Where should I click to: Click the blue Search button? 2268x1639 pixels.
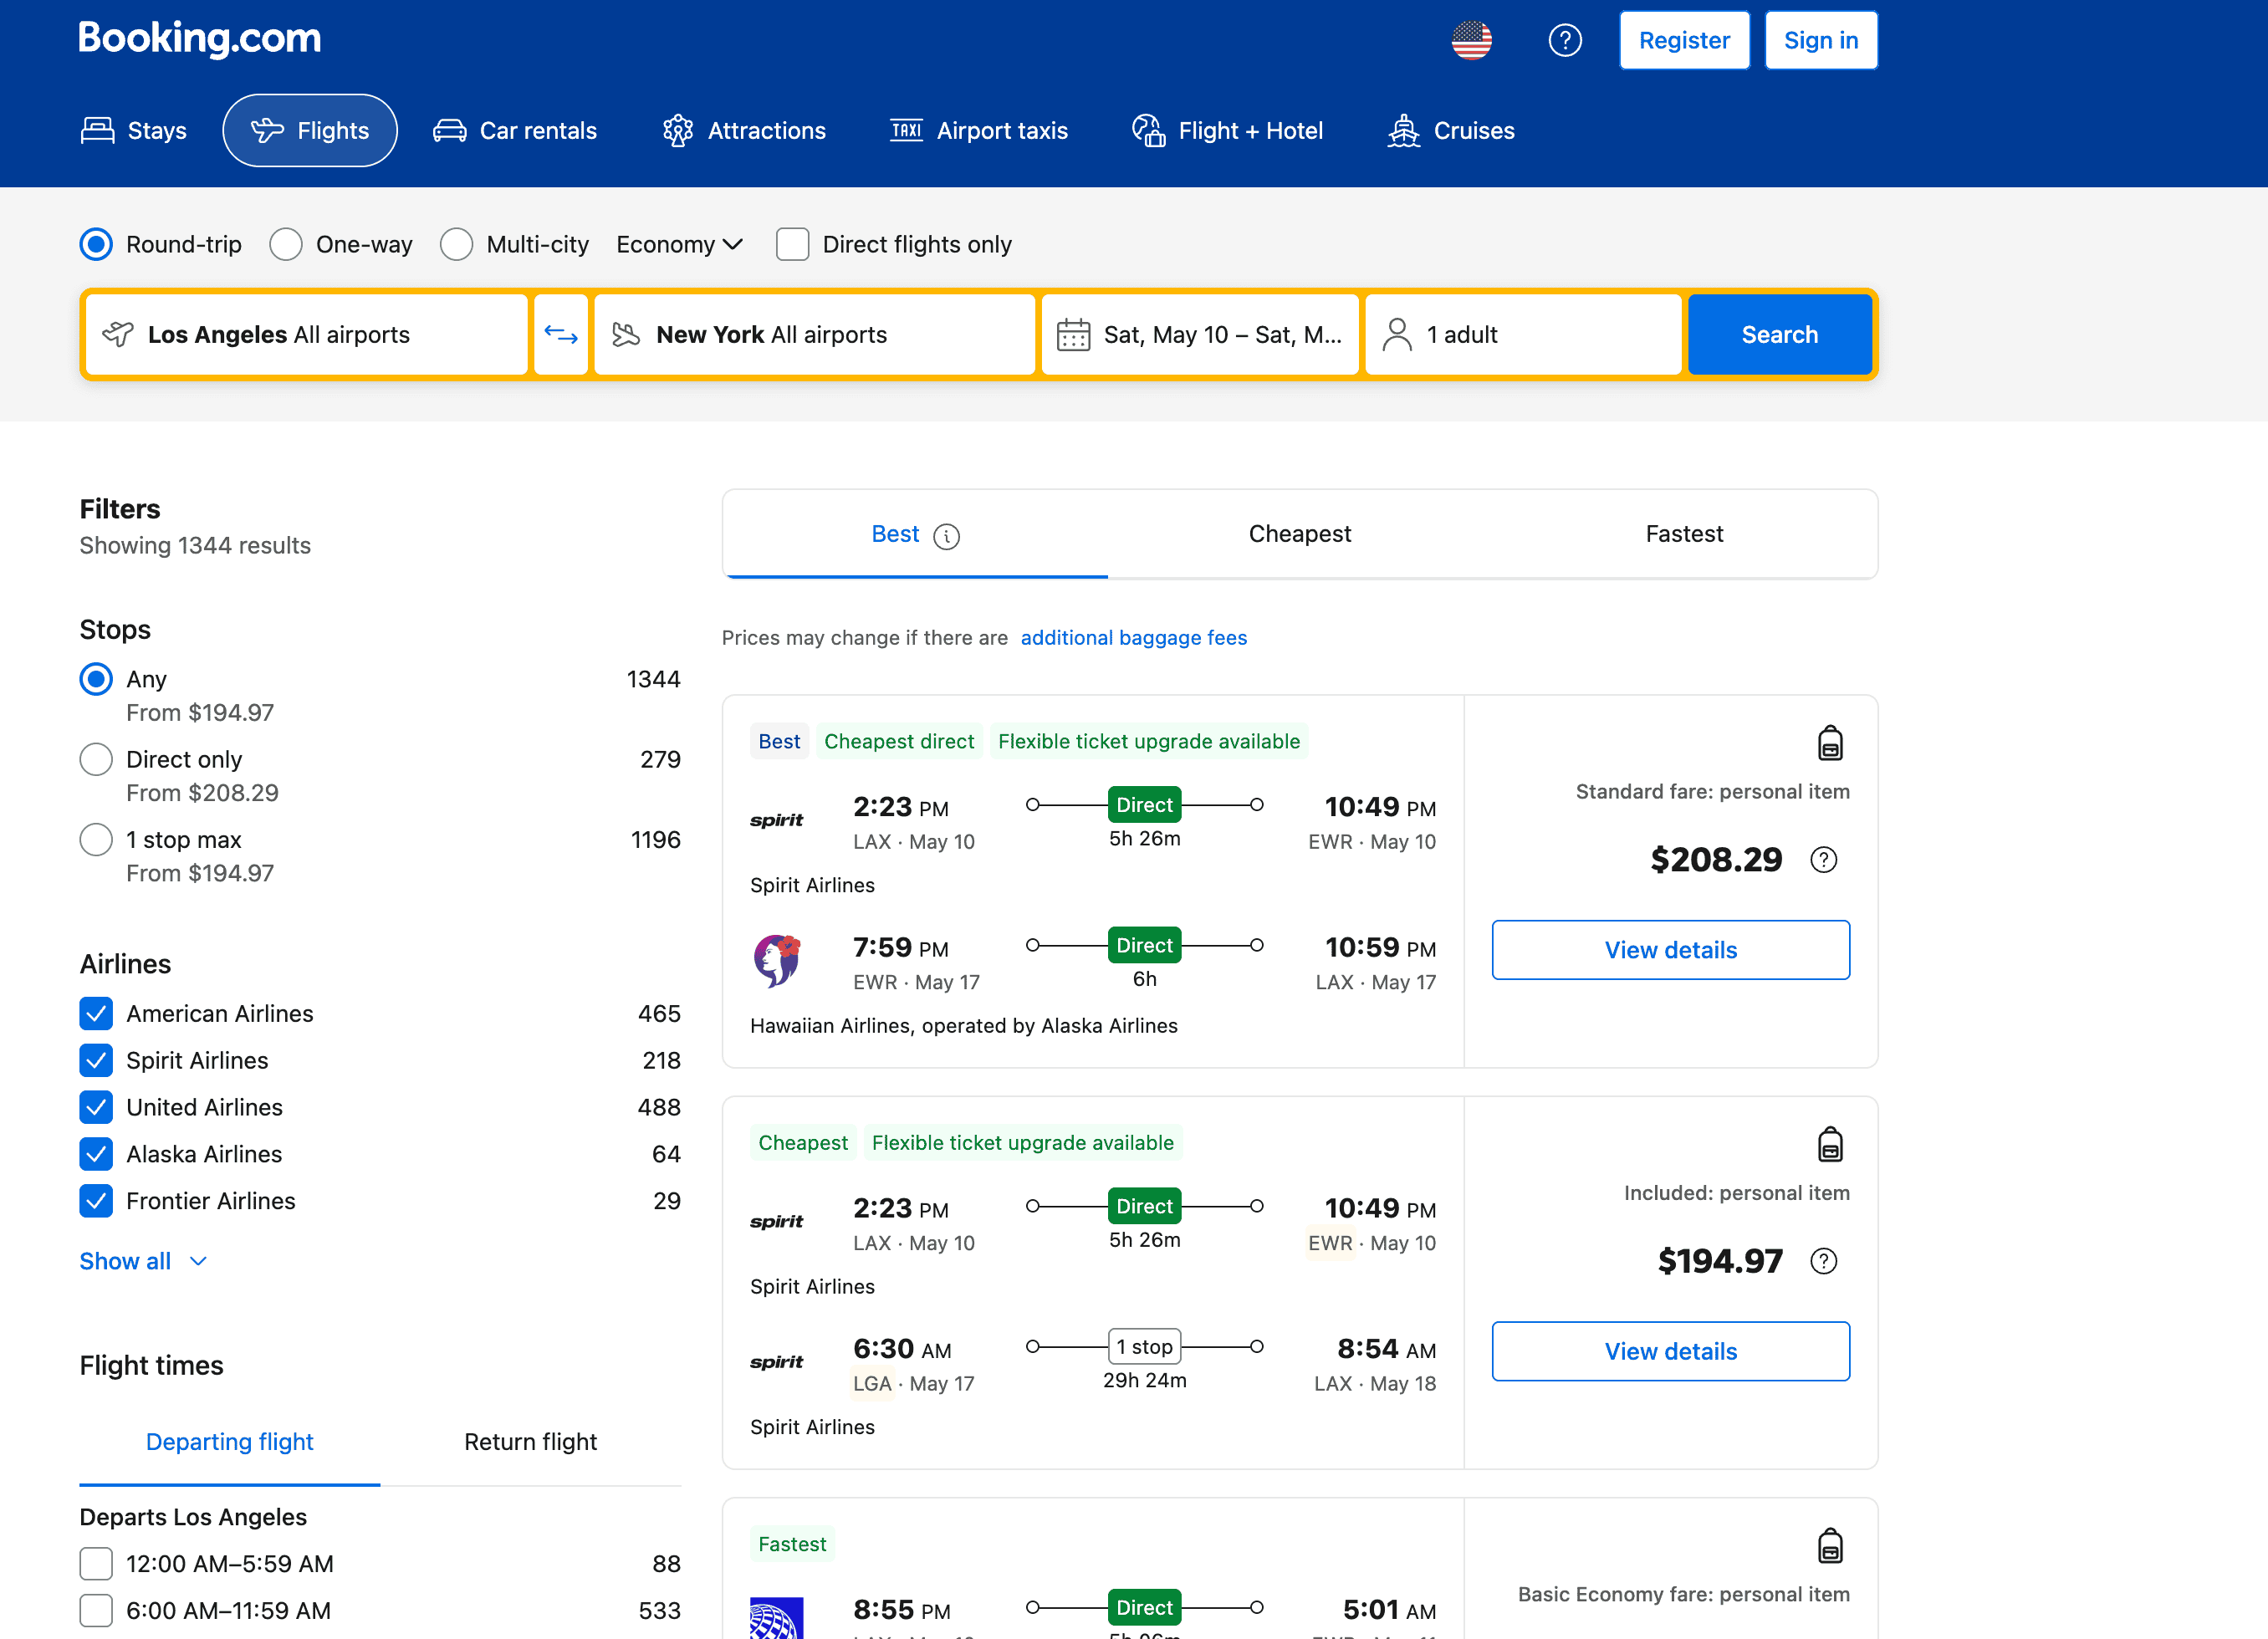[x=1779, y=335]
